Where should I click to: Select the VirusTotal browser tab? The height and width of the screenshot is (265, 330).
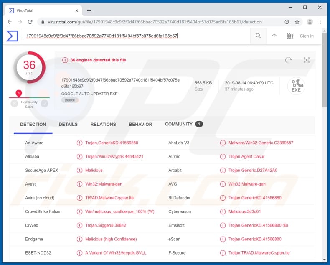[44, 11]
